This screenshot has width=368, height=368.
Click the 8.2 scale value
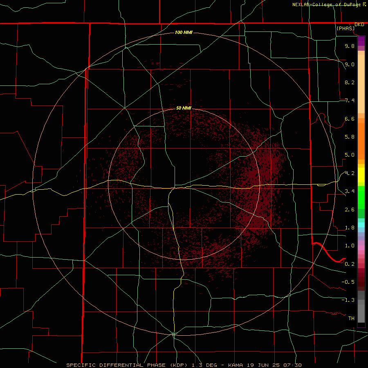350,82
